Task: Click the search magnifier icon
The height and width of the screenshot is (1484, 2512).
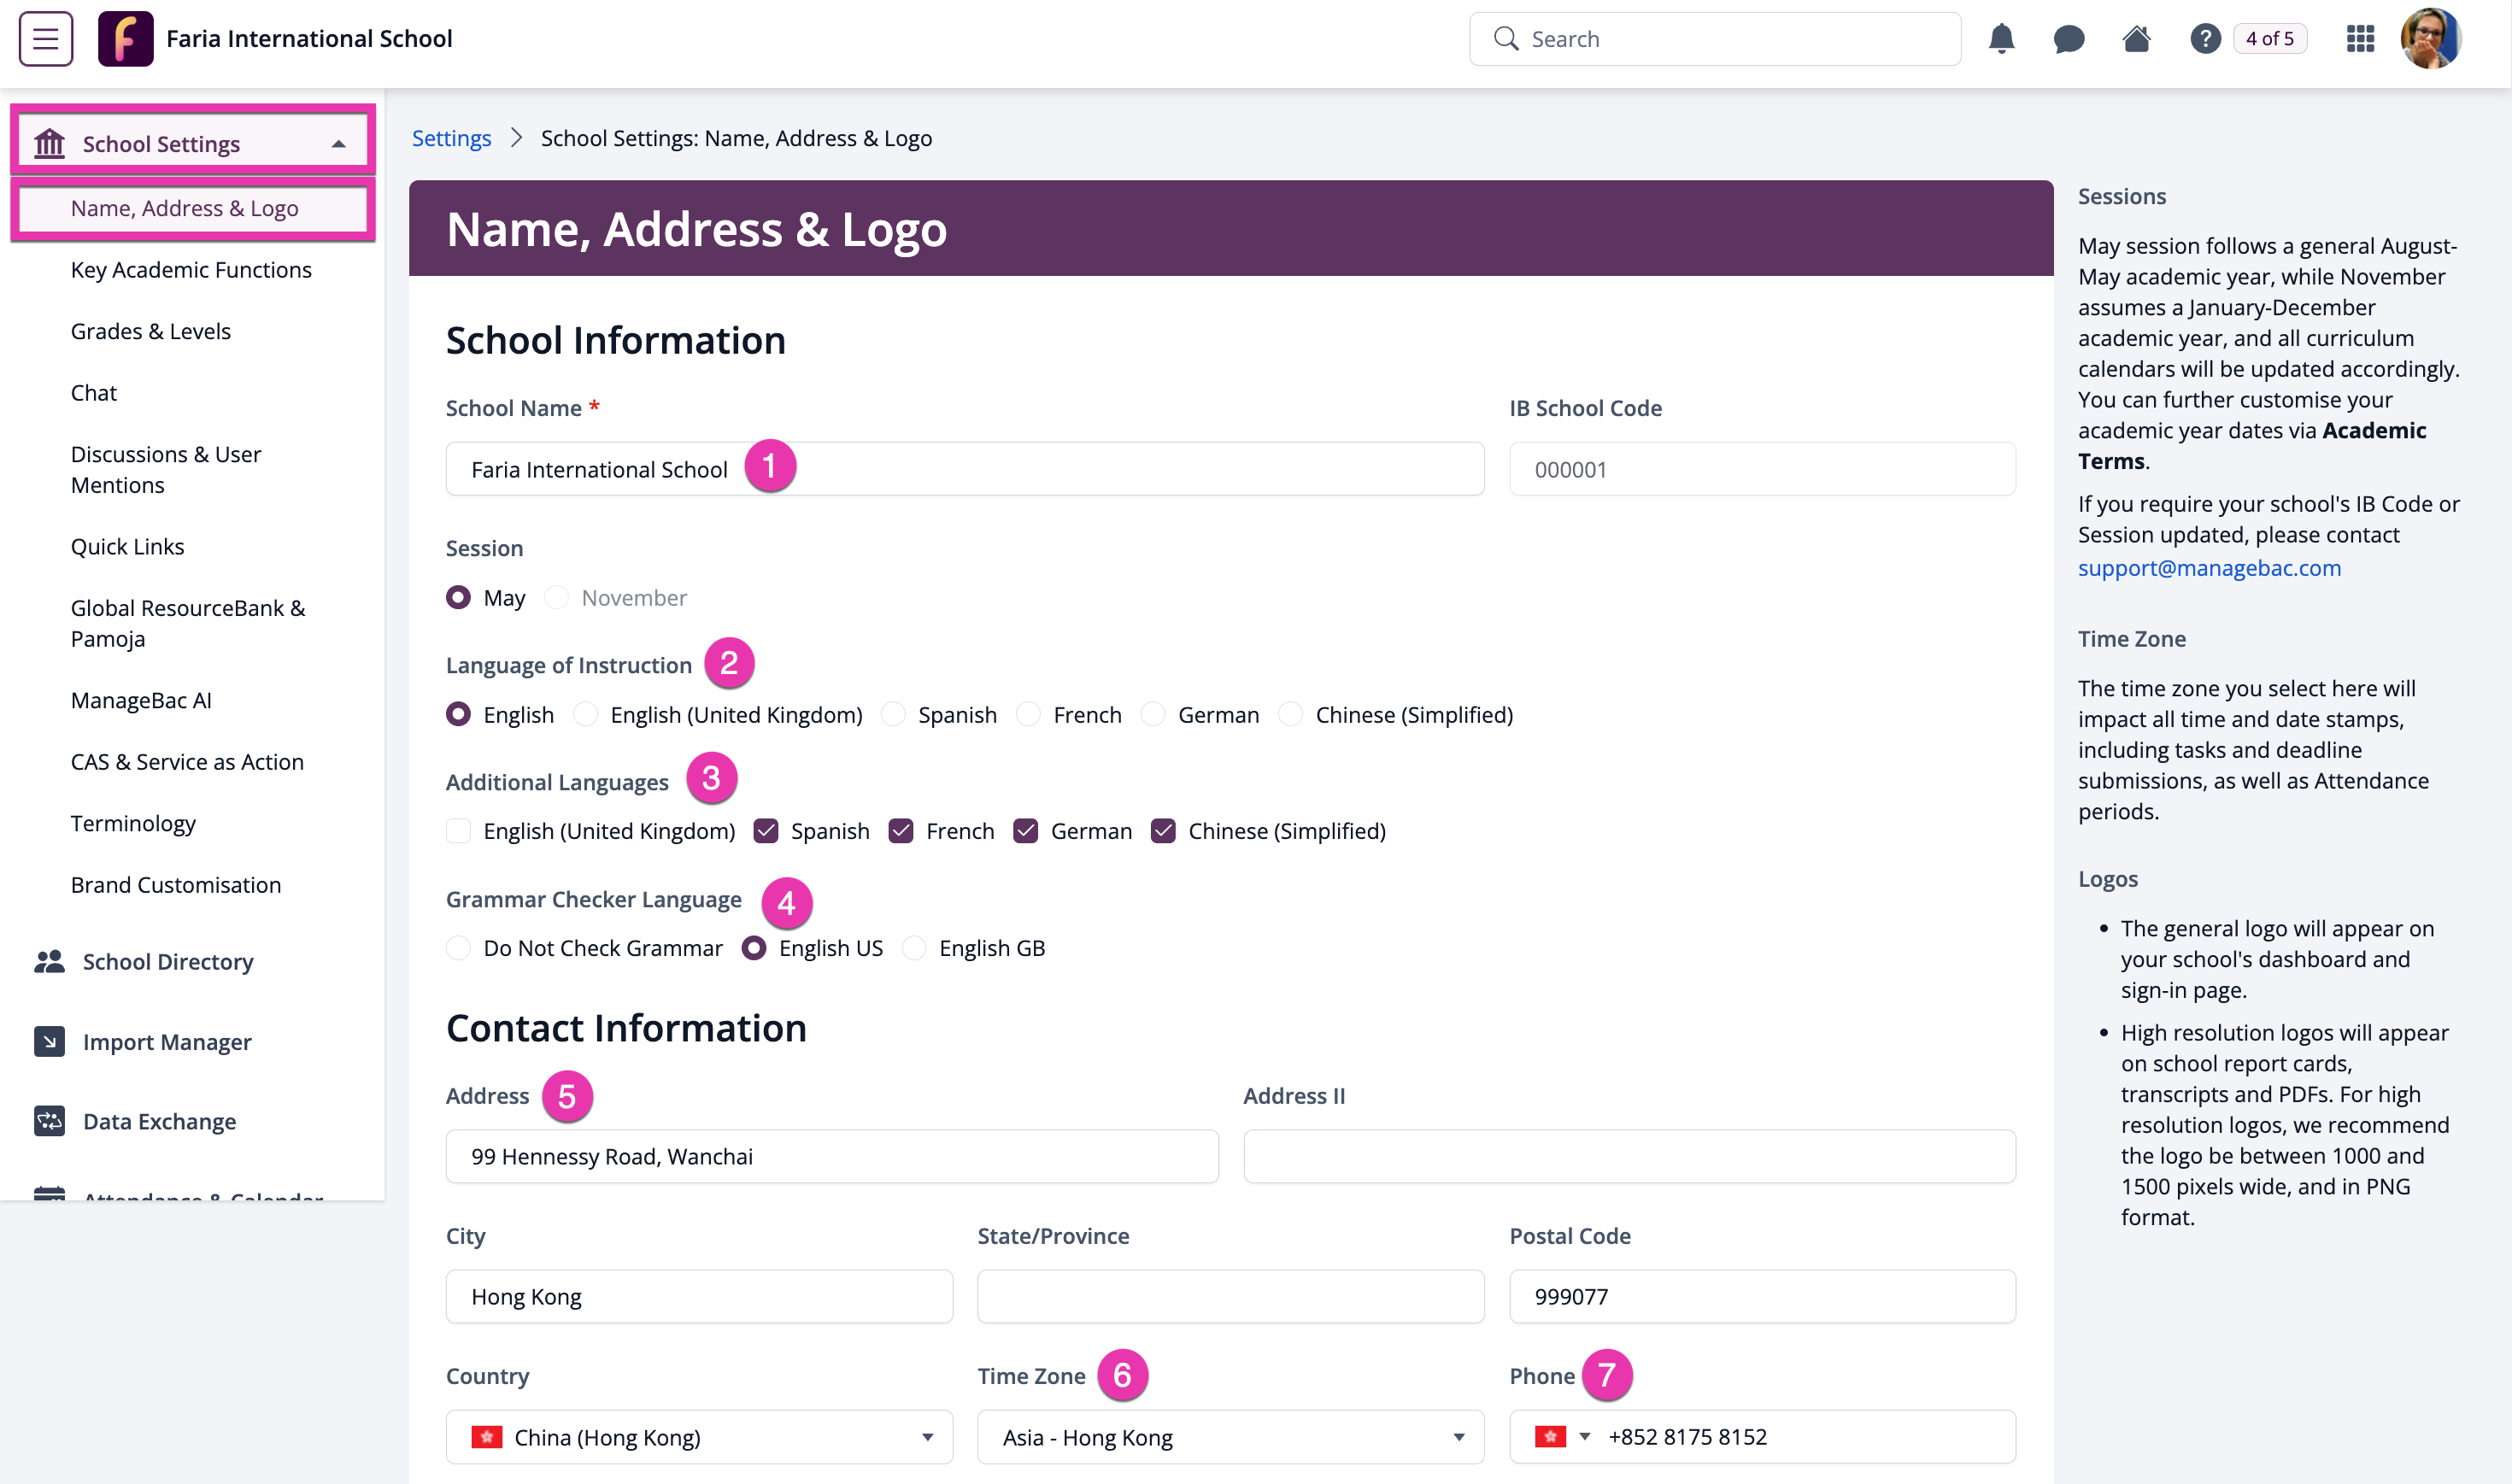Action: point(1506,39)
